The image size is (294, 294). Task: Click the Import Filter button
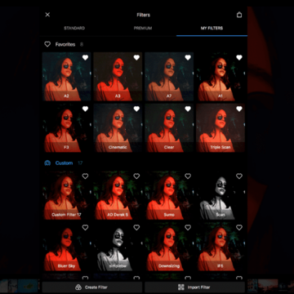[194, 287]
